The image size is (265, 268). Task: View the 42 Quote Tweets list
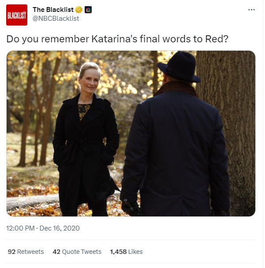click(77, 252)
